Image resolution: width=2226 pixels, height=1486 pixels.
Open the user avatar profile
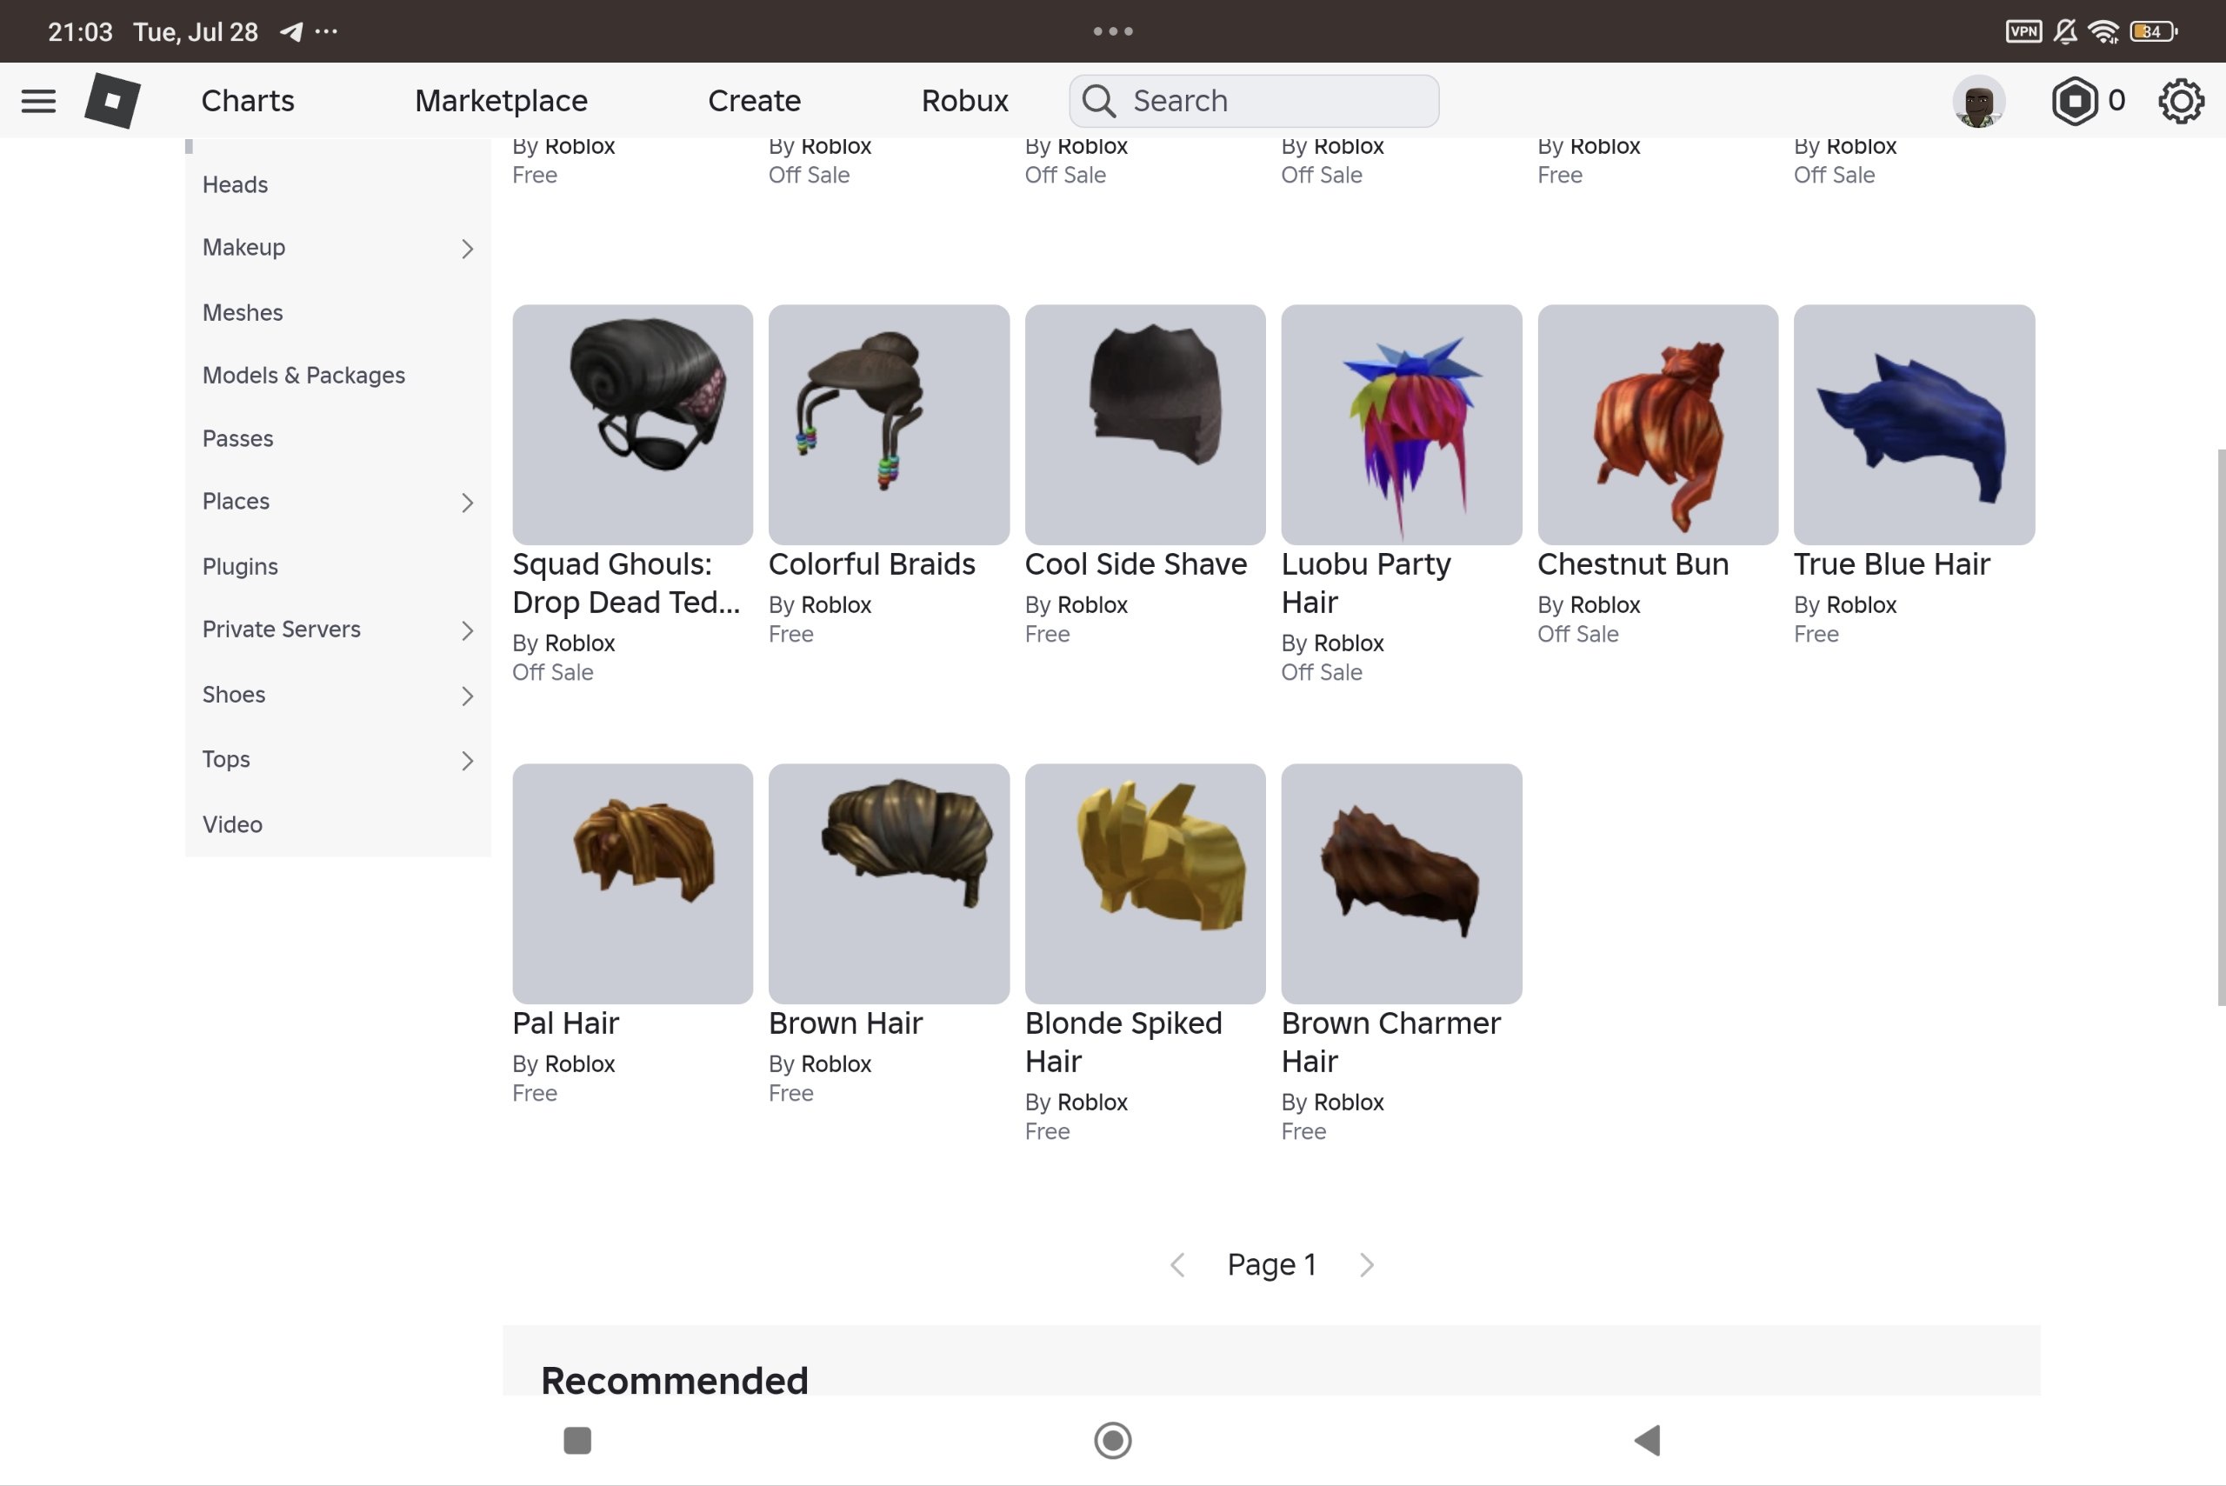(1979, 101)
